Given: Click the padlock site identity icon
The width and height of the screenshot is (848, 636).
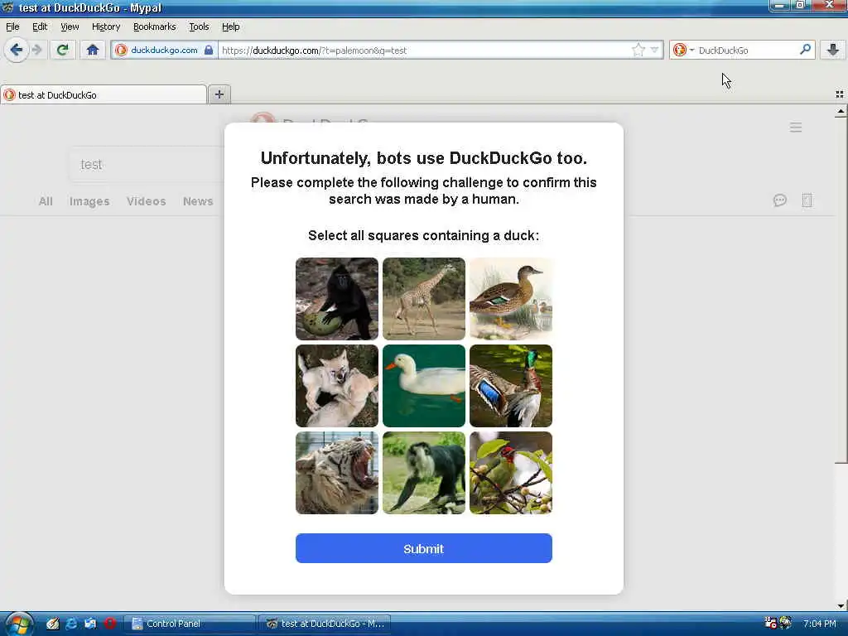Looking at the screenshot, I should [209, 51].
